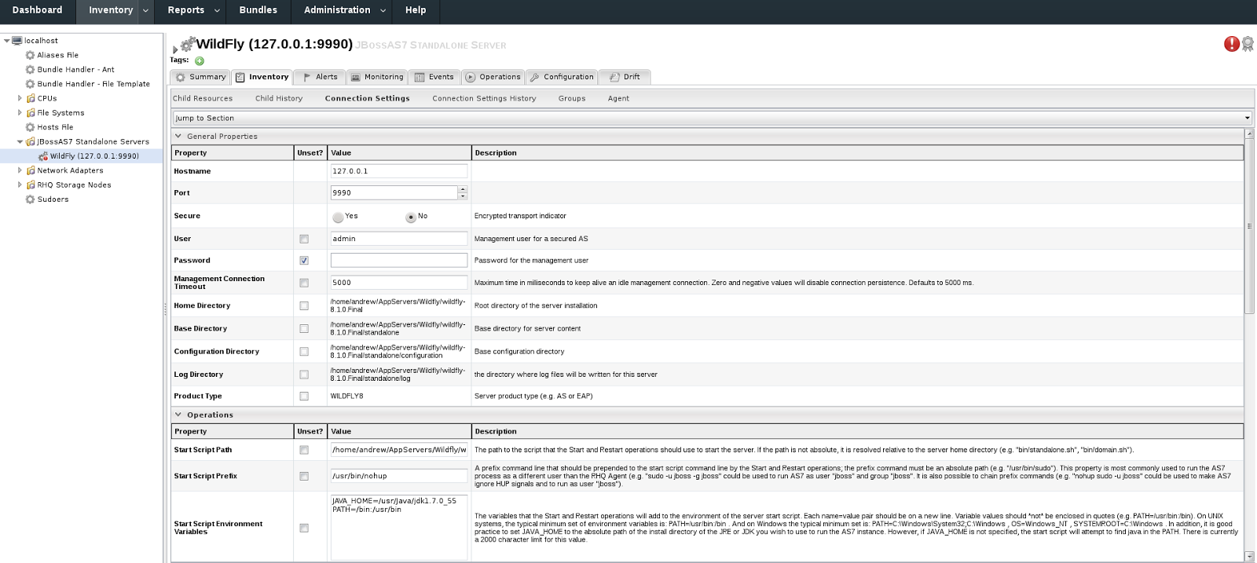Open the Drift tab

pos(625,77)
